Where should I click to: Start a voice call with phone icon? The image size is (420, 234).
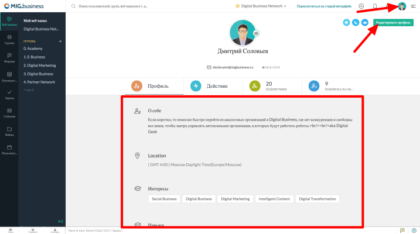[x=356, y=22]
